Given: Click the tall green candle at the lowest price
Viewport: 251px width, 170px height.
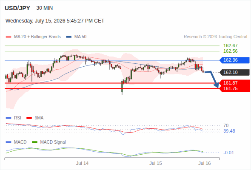Looking at the screenshot, I should [x=122, y=87].
